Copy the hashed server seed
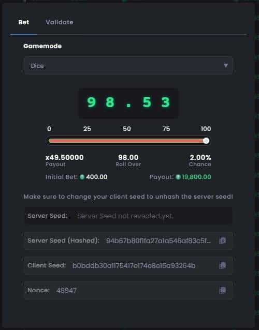259x330 pixels. 222,241
